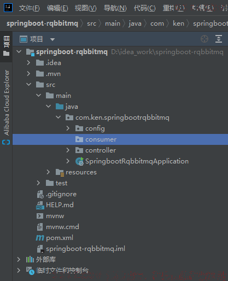Click the mvnw script file icon
Screen dimensions: 228x281
click(40, 216)
